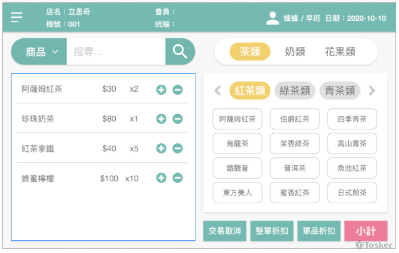399x253 pixels.
Task: Open the hamburger menu icon
Action: 17,17
